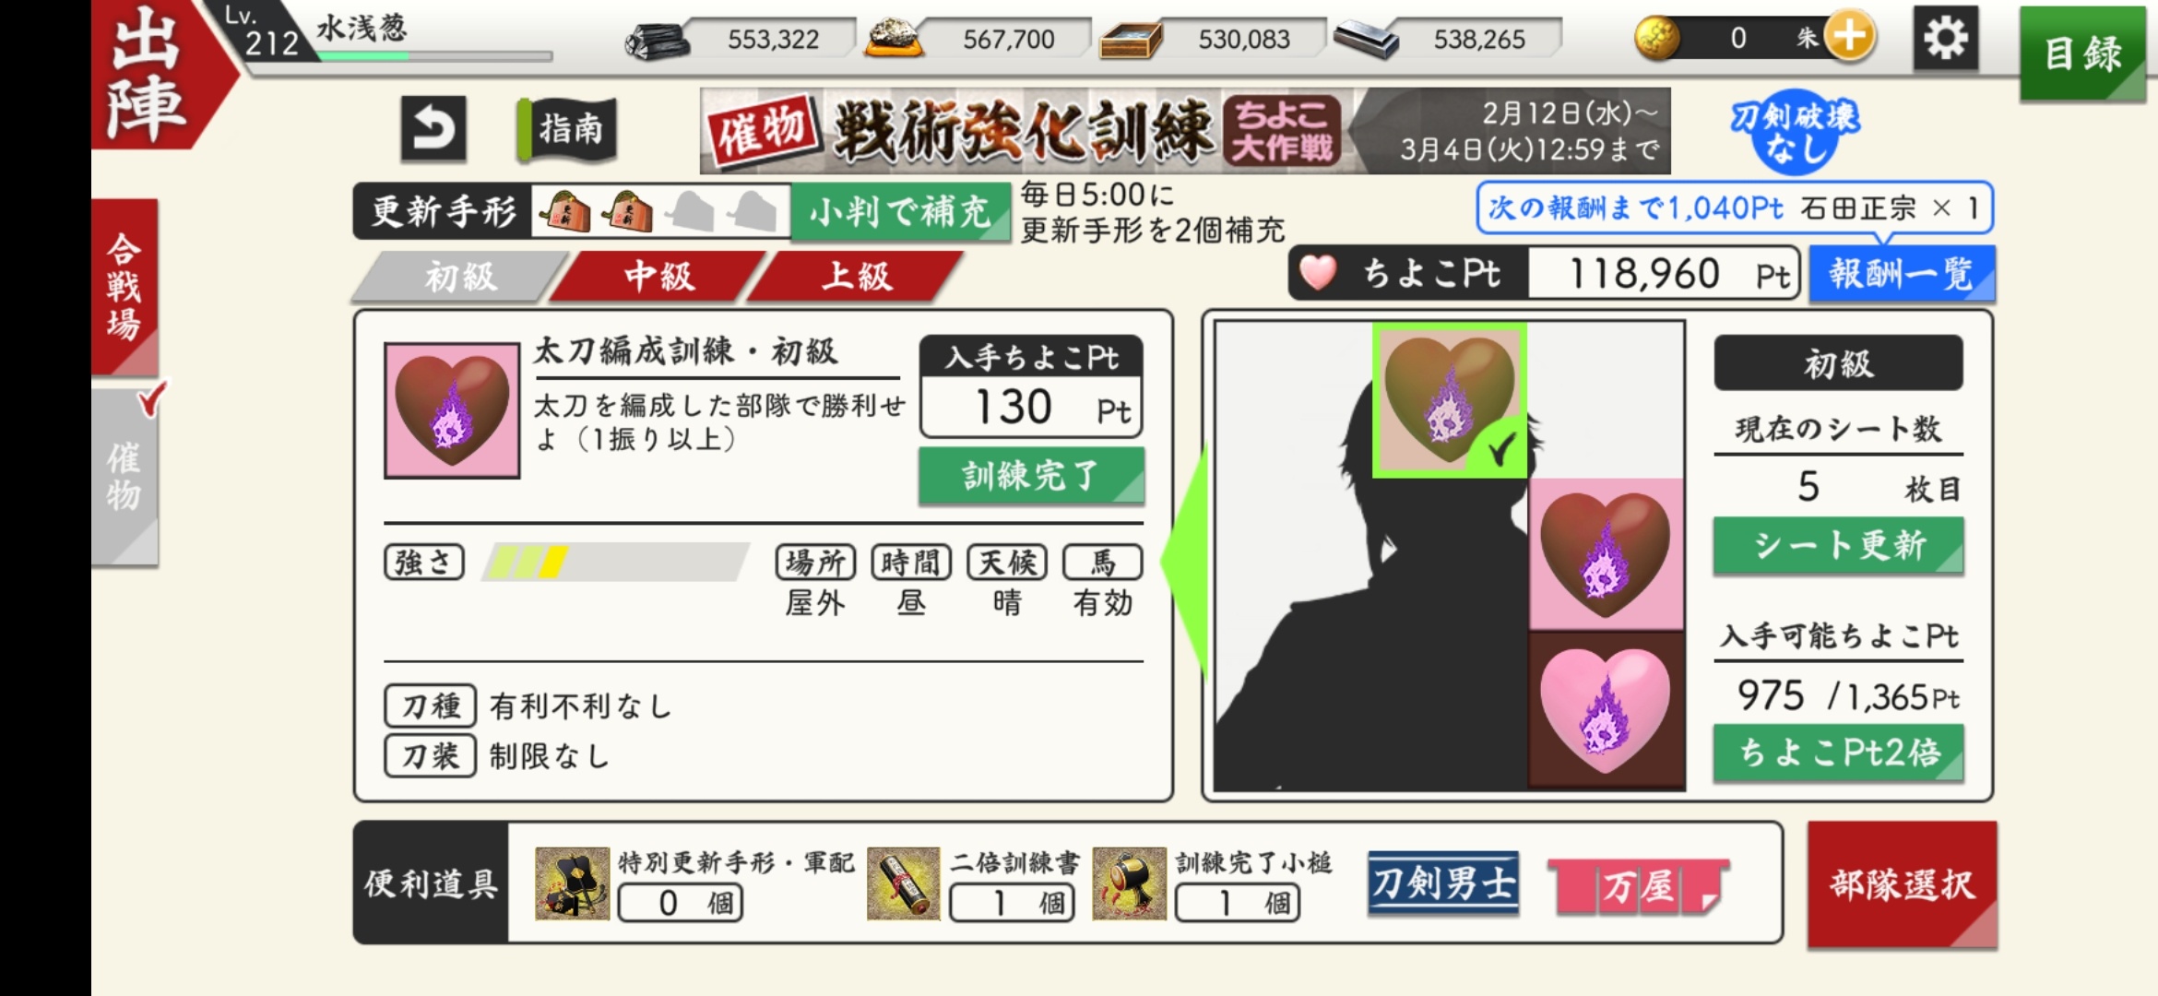Expand the 目録 menu
This screenshot has height=996, width=2158.
tap(2082, 53)
